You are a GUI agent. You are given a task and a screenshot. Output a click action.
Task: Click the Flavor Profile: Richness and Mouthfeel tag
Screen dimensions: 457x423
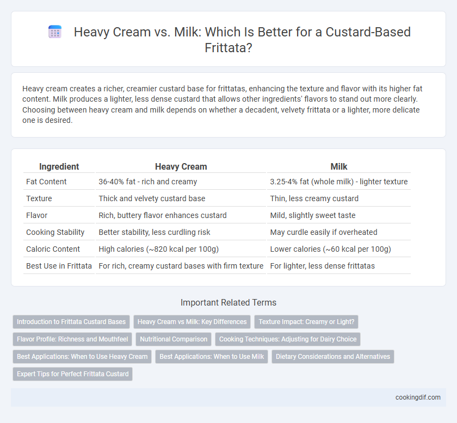[72, 339]
